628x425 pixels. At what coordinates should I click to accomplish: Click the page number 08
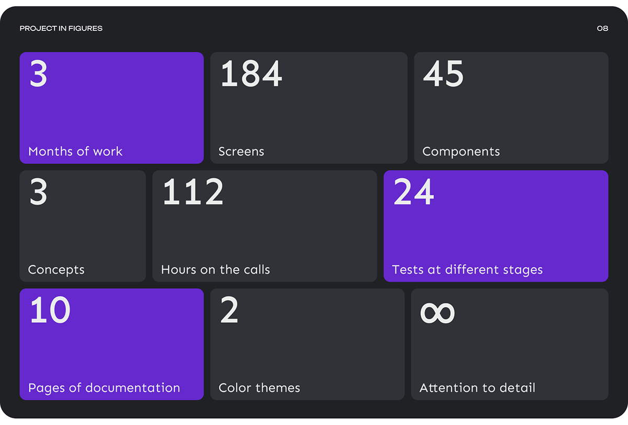602,28
